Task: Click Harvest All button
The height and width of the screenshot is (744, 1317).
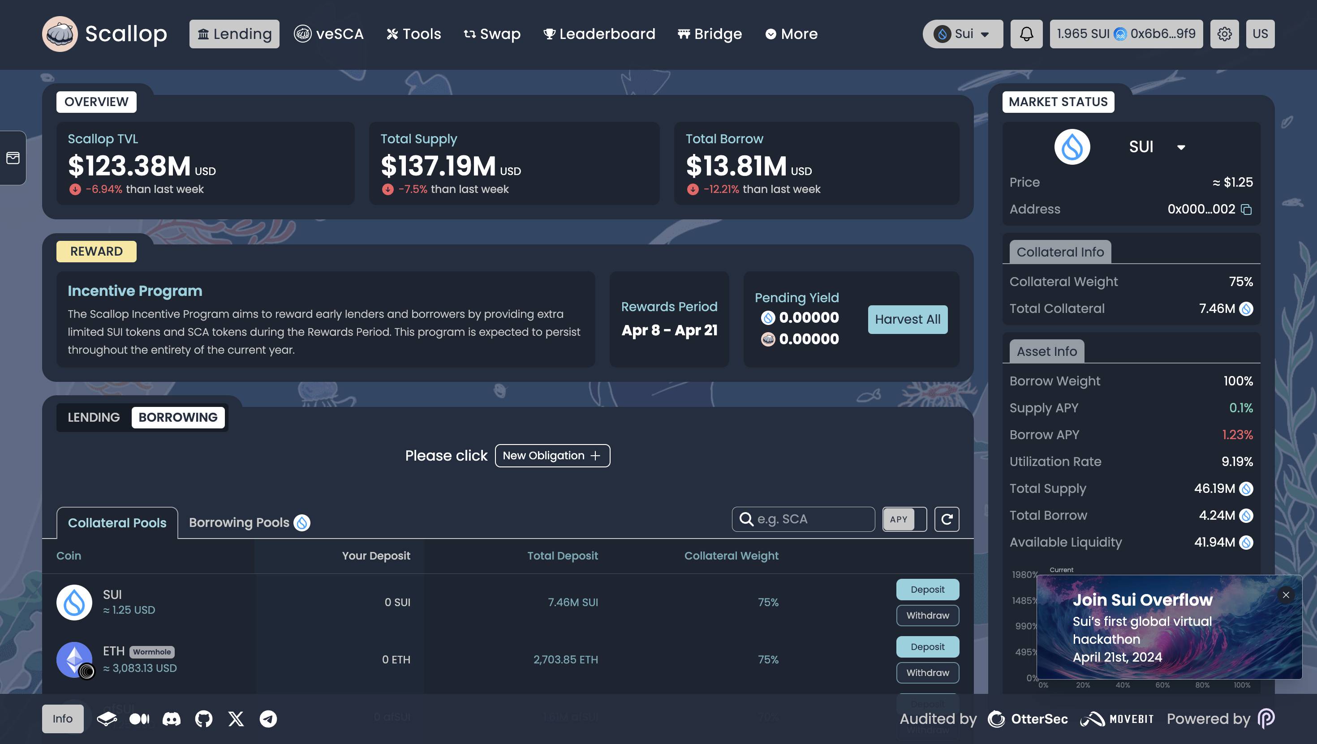Action: tap(908, 319)
